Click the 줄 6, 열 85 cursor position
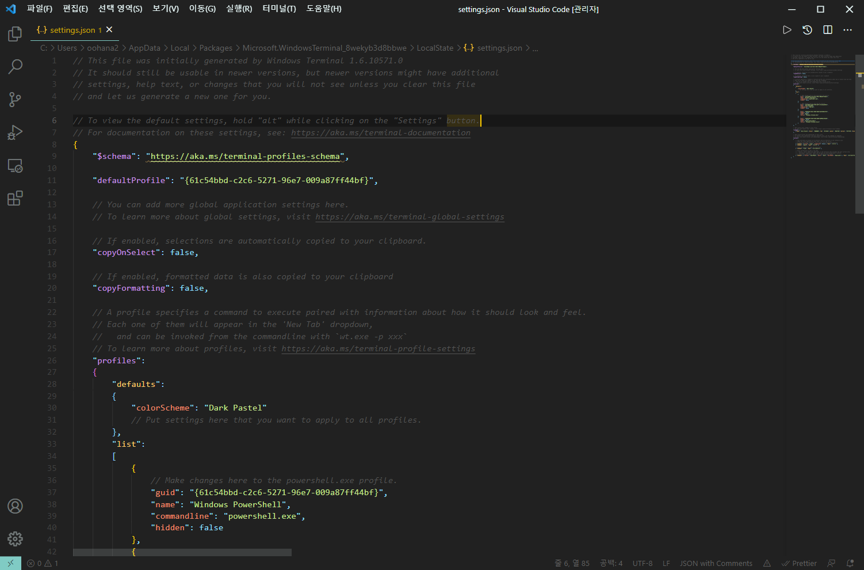This screenshot has width=864, height=570. (572, 564)
